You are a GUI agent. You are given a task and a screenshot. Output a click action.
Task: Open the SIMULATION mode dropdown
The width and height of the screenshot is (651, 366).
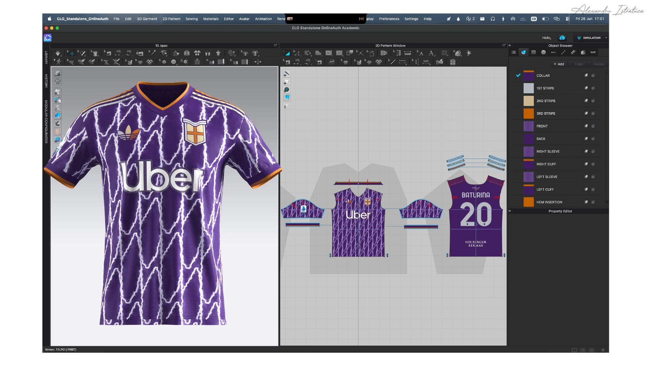589,38
